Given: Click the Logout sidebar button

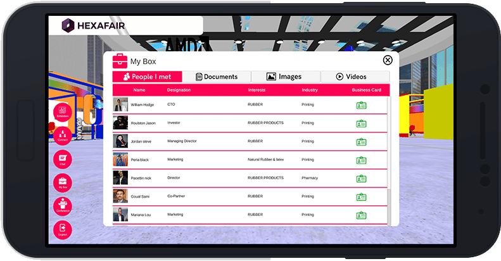Looking at the screenshot, I should point(63,230).
